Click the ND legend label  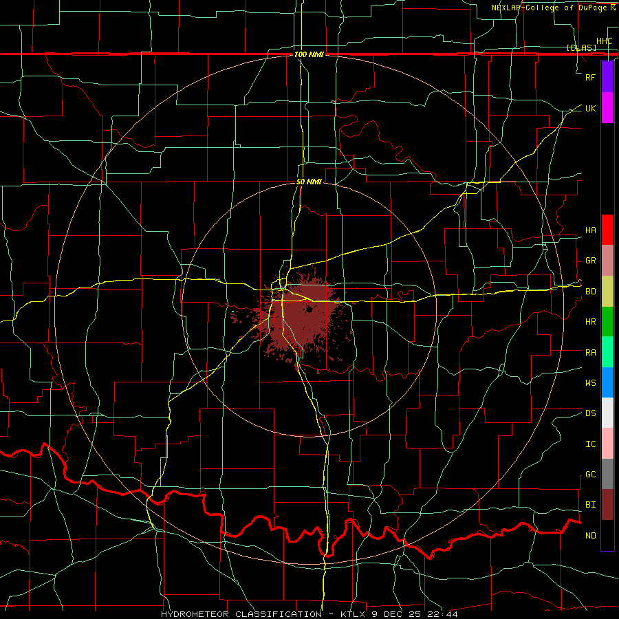point(590,536)
